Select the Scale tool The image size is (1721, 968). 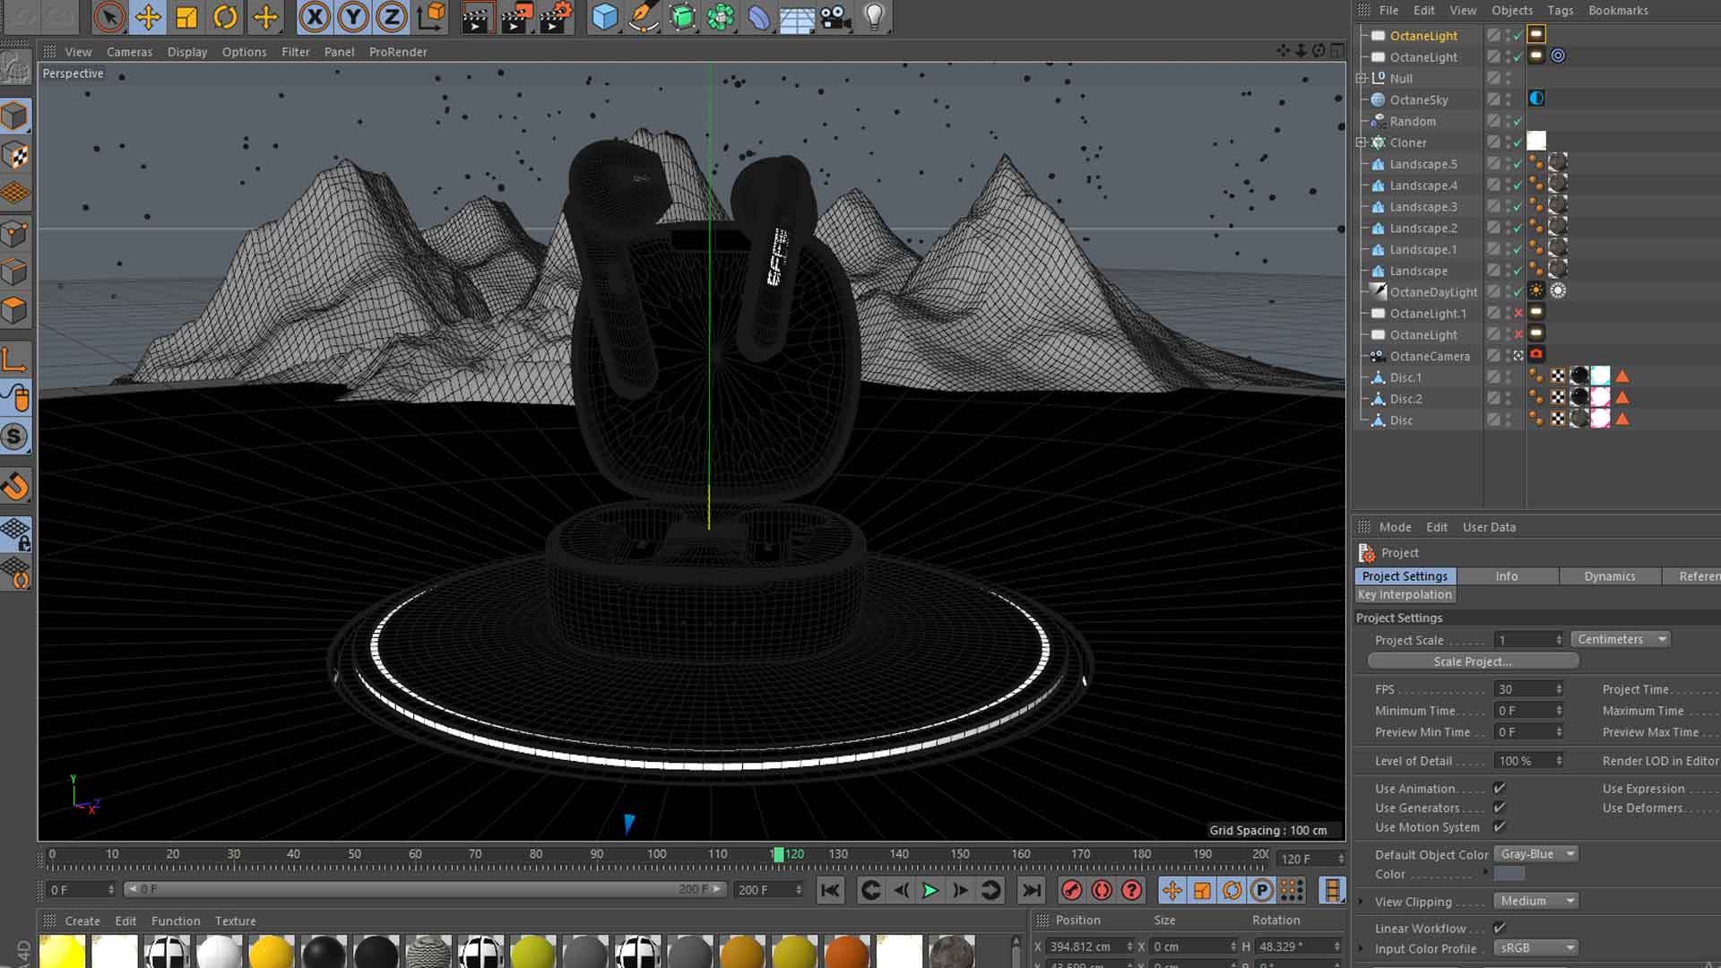pos(186,16)
